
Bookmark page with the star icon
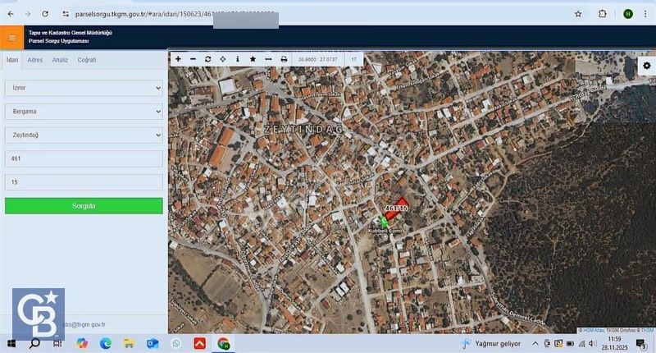pos(578,14)
